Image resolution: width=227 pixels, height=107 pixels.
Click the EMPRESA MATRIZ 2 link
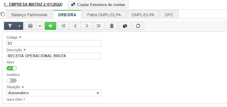click(x=33, y=5)
